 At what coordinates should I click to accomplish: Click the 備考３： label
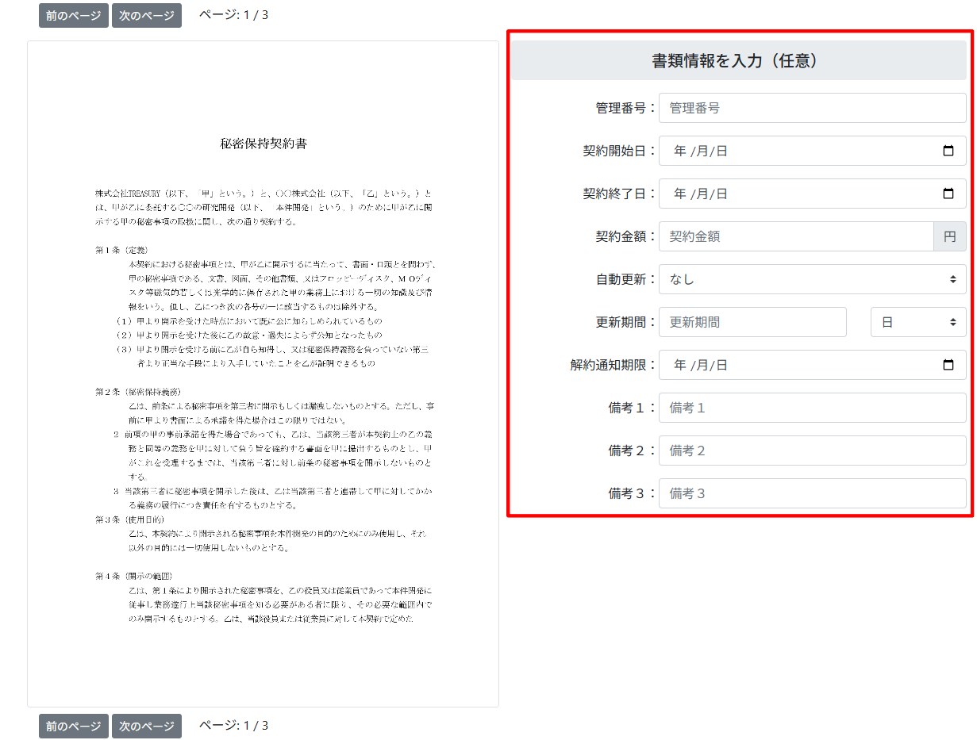point(633,493)
